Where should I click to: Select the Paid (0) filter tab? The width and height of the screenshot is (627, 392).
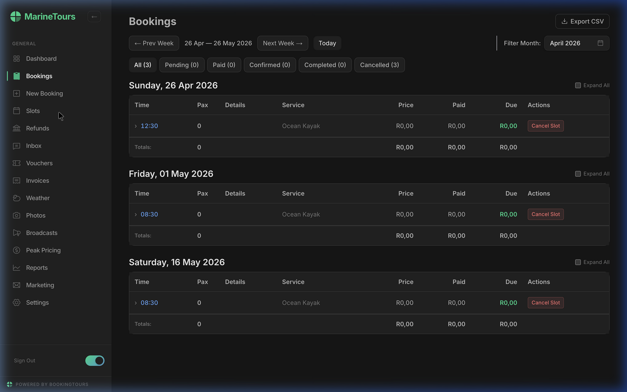[224, 65]
